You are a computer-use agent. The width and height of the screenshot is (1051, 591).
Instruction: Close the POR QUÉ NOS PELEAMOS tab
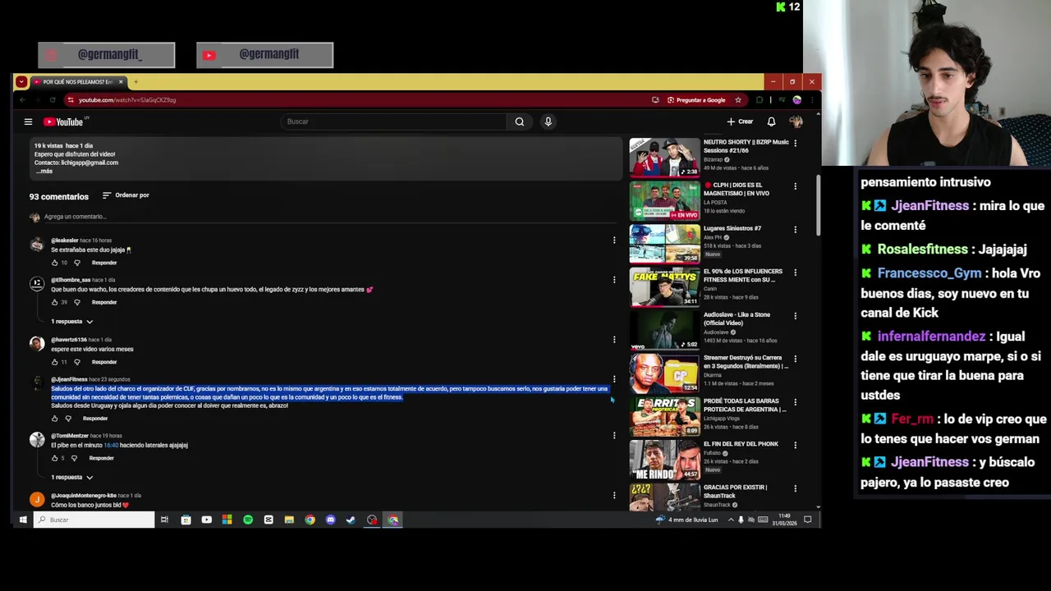121,82
